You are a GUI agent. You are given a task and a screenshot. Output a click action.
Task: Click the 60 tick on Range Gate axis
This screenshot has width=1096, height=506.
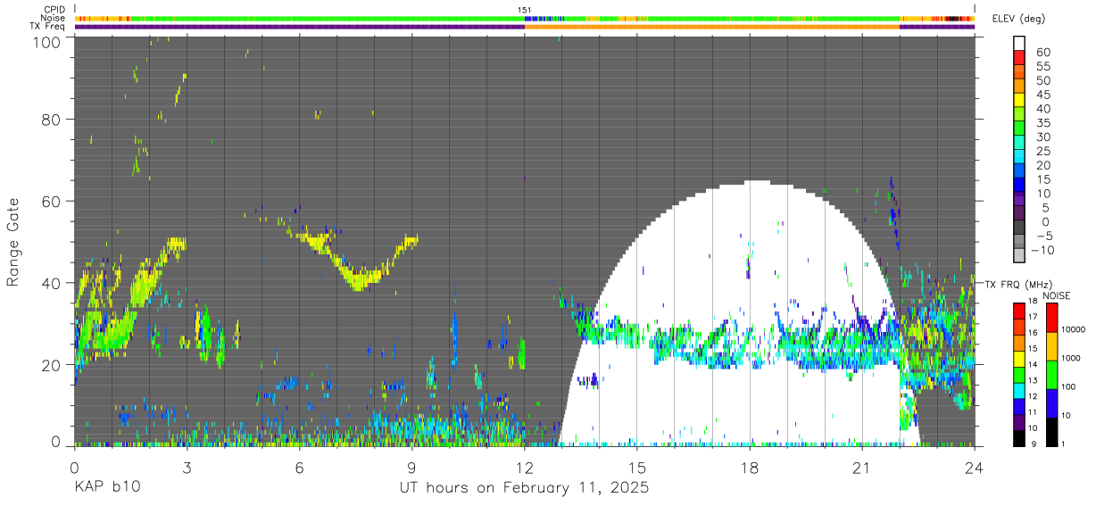51,201
